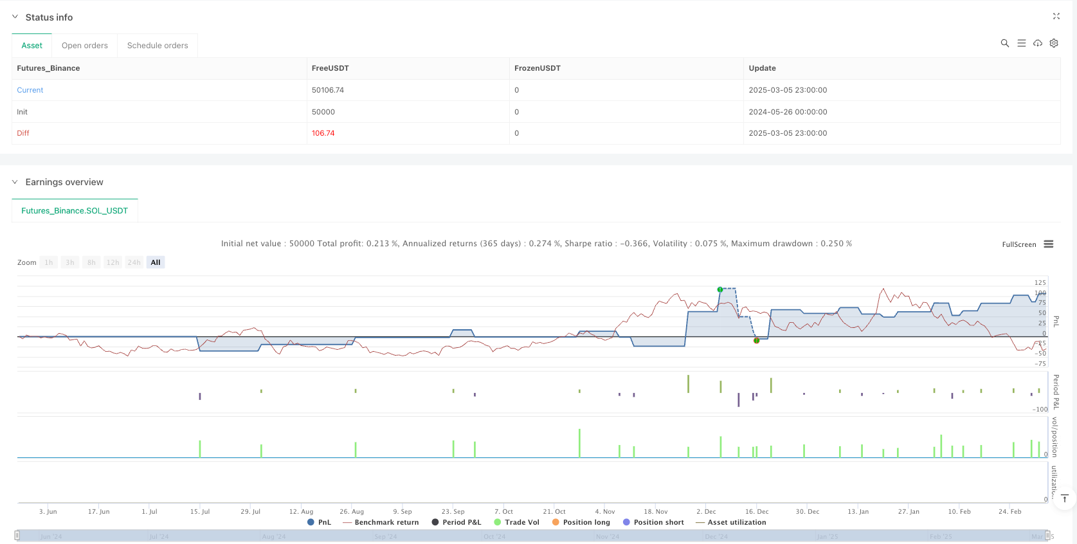1077x544 pixels.
Task: Select the 24h zoom button
Action: point(134,262)
